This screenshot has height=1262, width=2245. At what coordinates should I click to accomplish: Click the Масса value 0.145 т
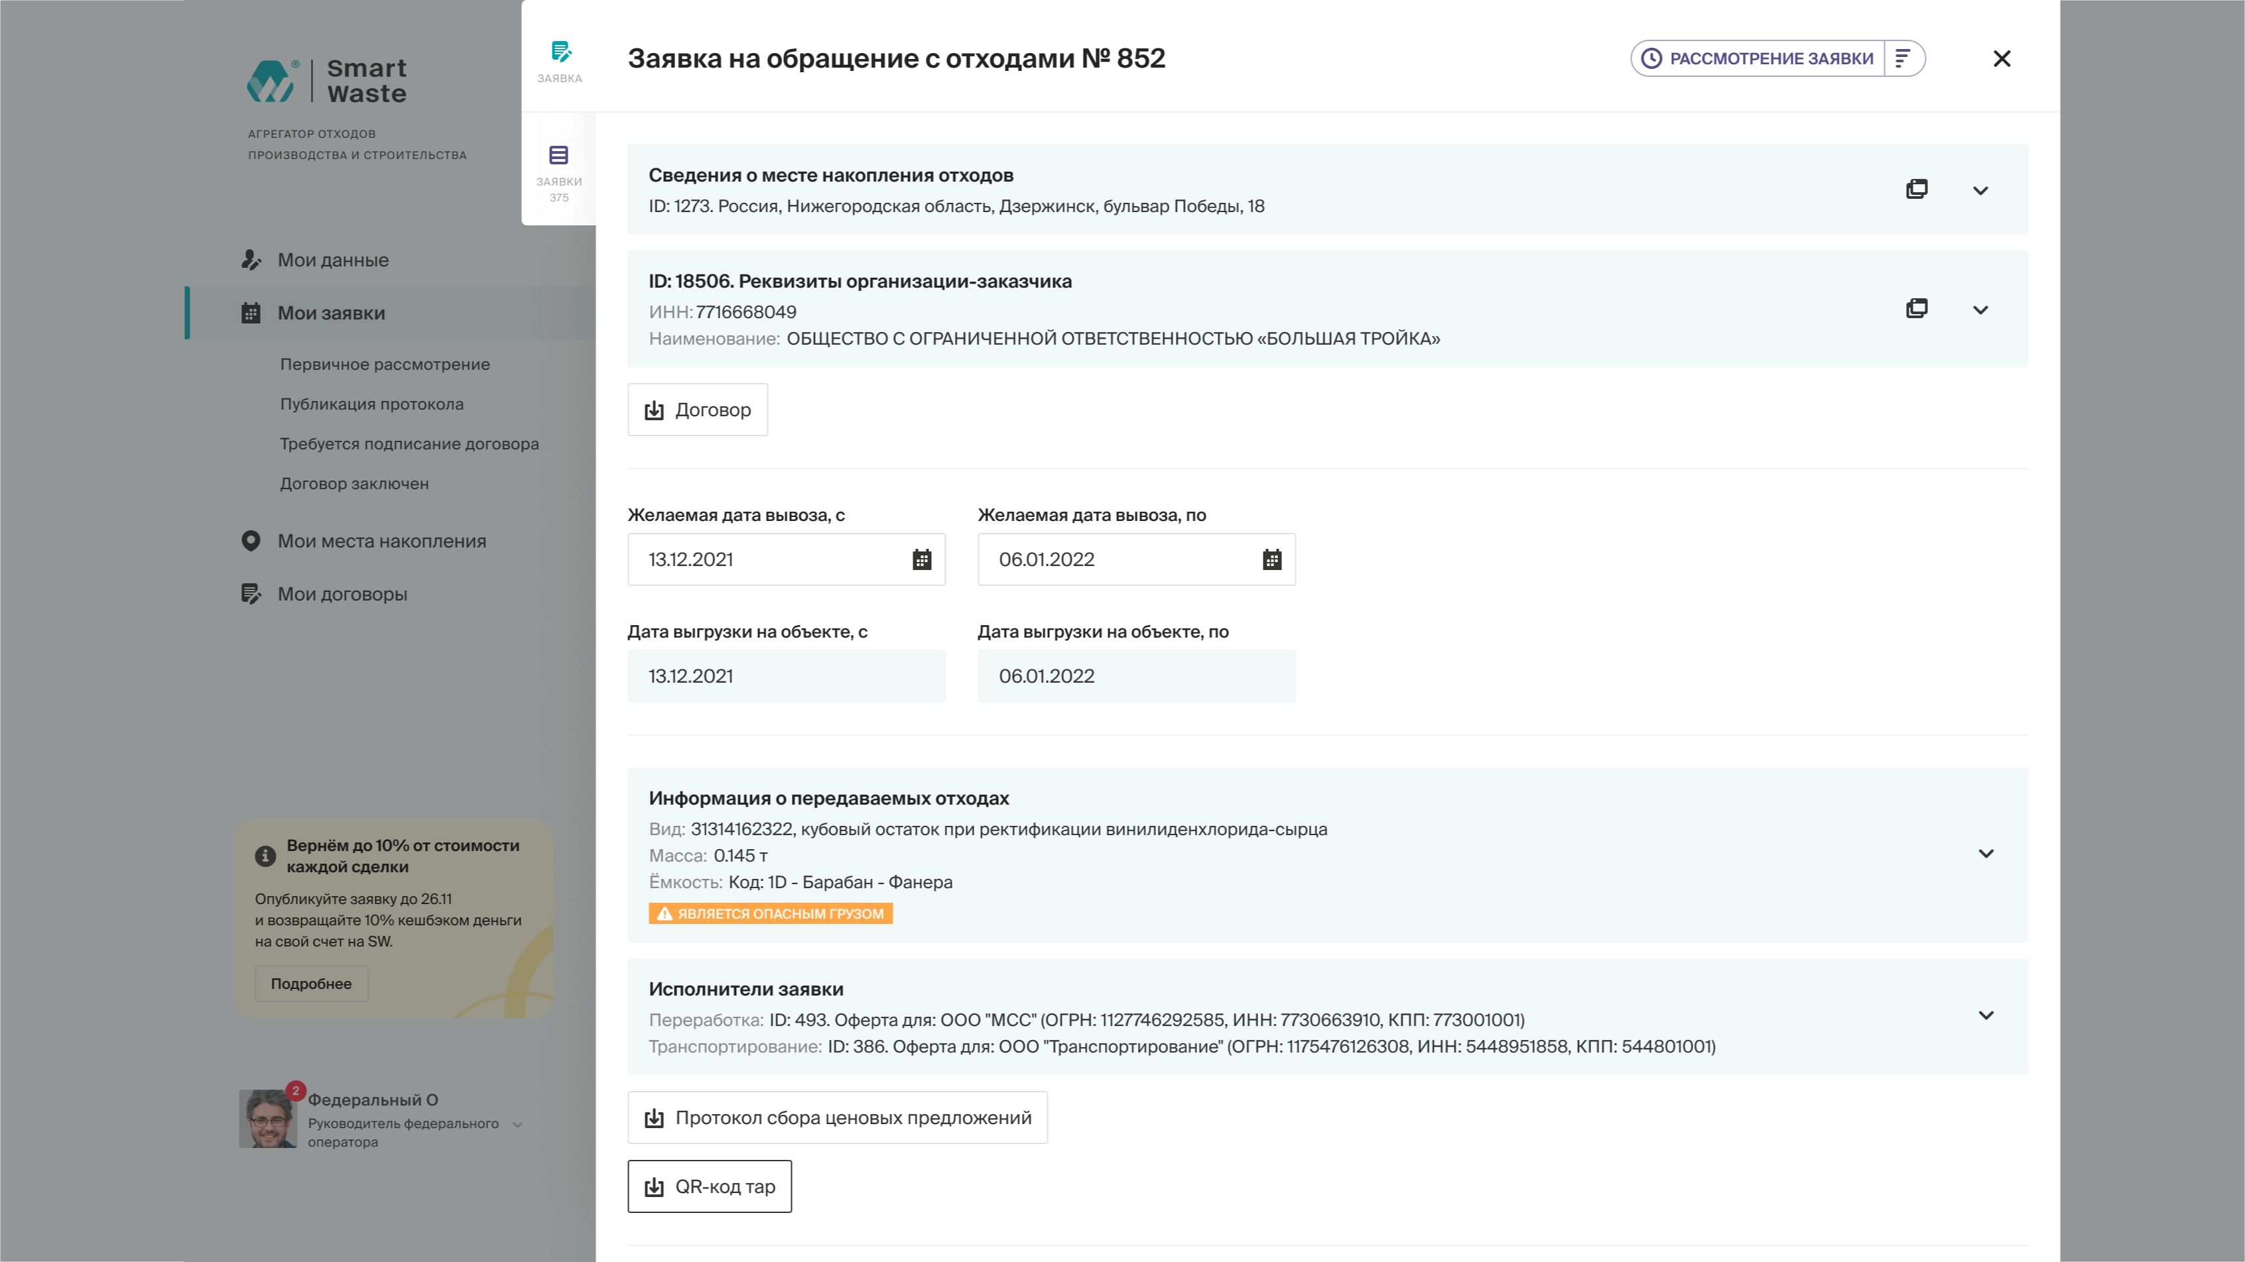pyautogui.click(x=741, y=855)
